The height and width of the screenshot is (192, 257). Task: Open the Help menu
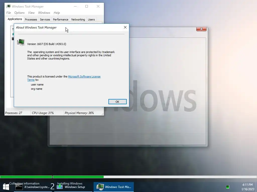pos(57,13)
